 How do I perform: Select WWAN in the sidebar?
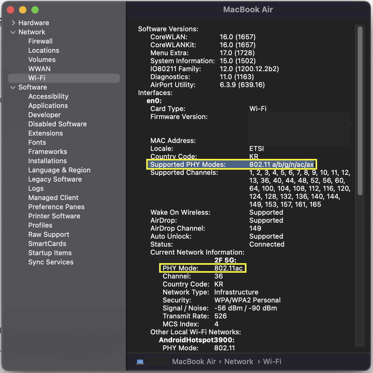coord(39,69)
